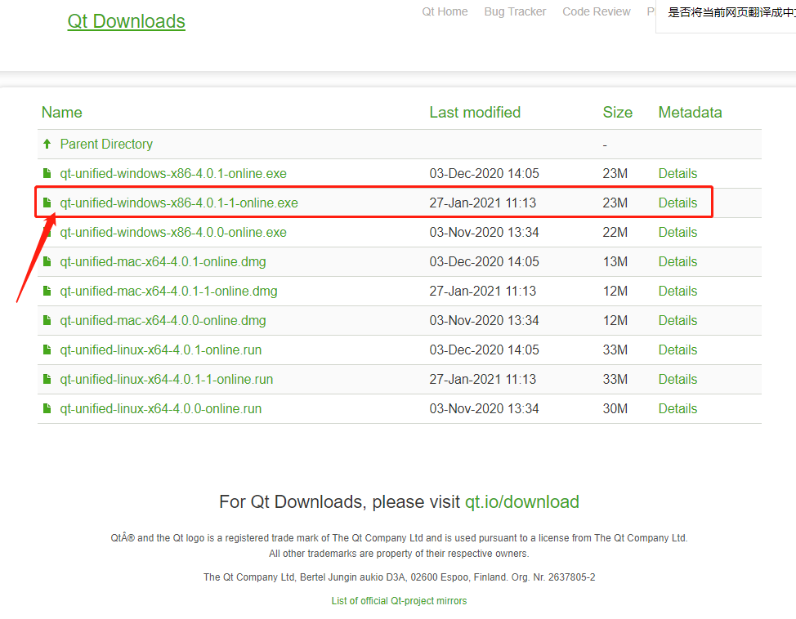Visit the qt.io/download link
796x619 pixels.
(x=522, y=501)
